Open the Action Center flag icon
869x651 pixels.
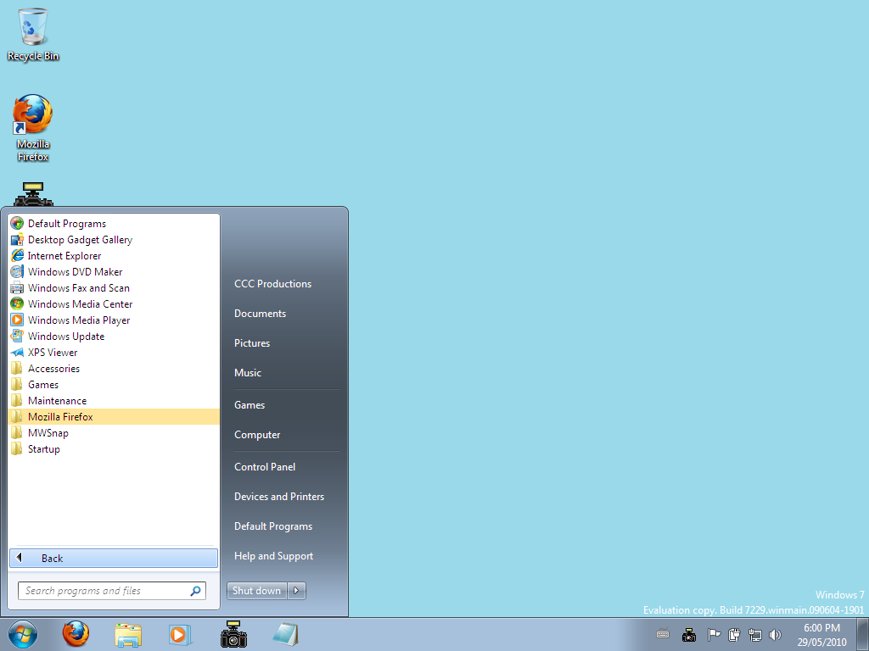pos(714,634)
